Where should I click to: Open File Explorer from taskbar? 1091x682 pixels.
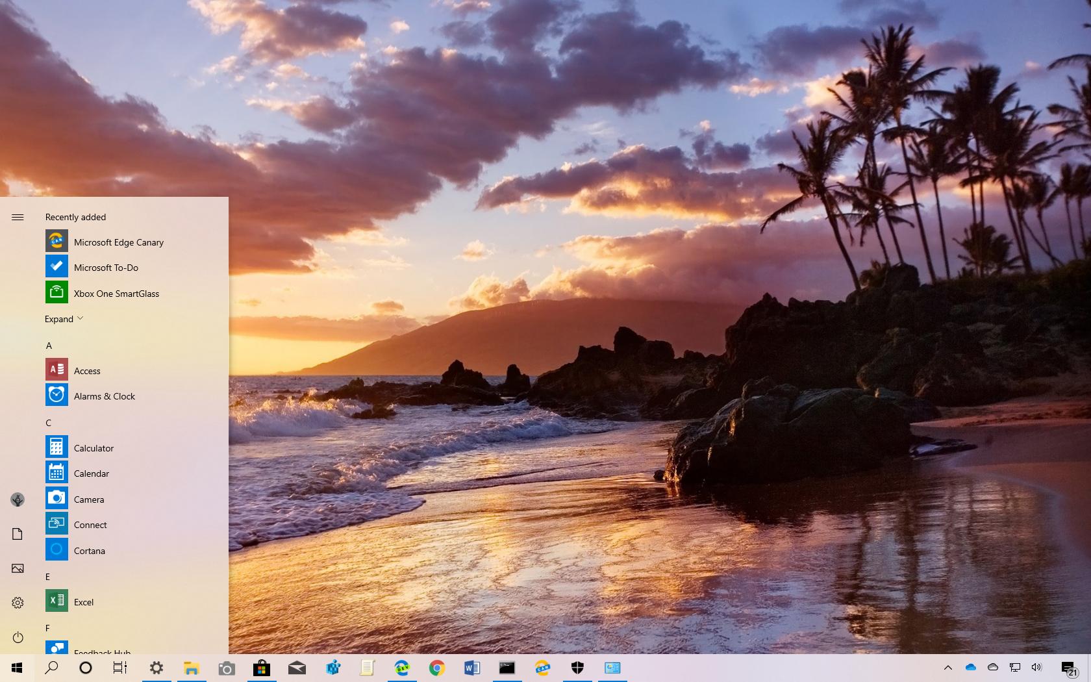[191, 668]
